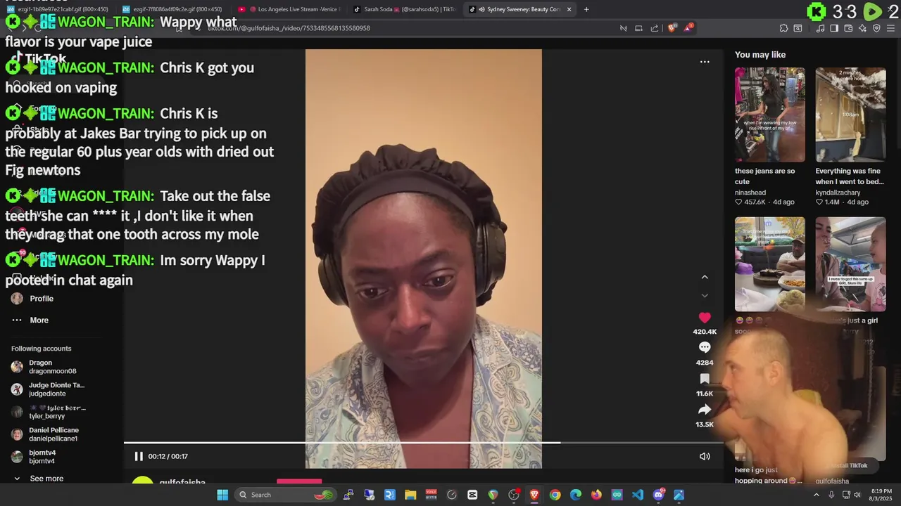The height and width of the screenshot is (506, 901).
Task: Open ninashead creator link
Action: click(x=750, y=193)
